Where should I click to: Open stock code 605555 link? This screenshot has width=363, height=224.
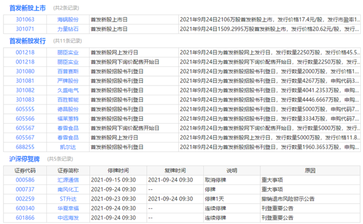[25, 109]
